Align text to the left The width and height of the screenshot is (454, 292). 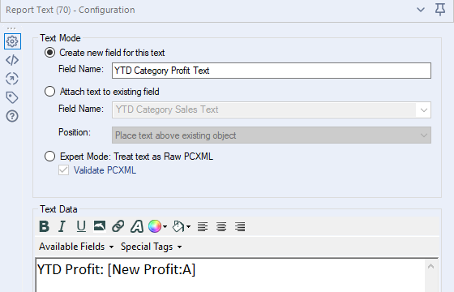pyautogui.click(x=203, y=226)
